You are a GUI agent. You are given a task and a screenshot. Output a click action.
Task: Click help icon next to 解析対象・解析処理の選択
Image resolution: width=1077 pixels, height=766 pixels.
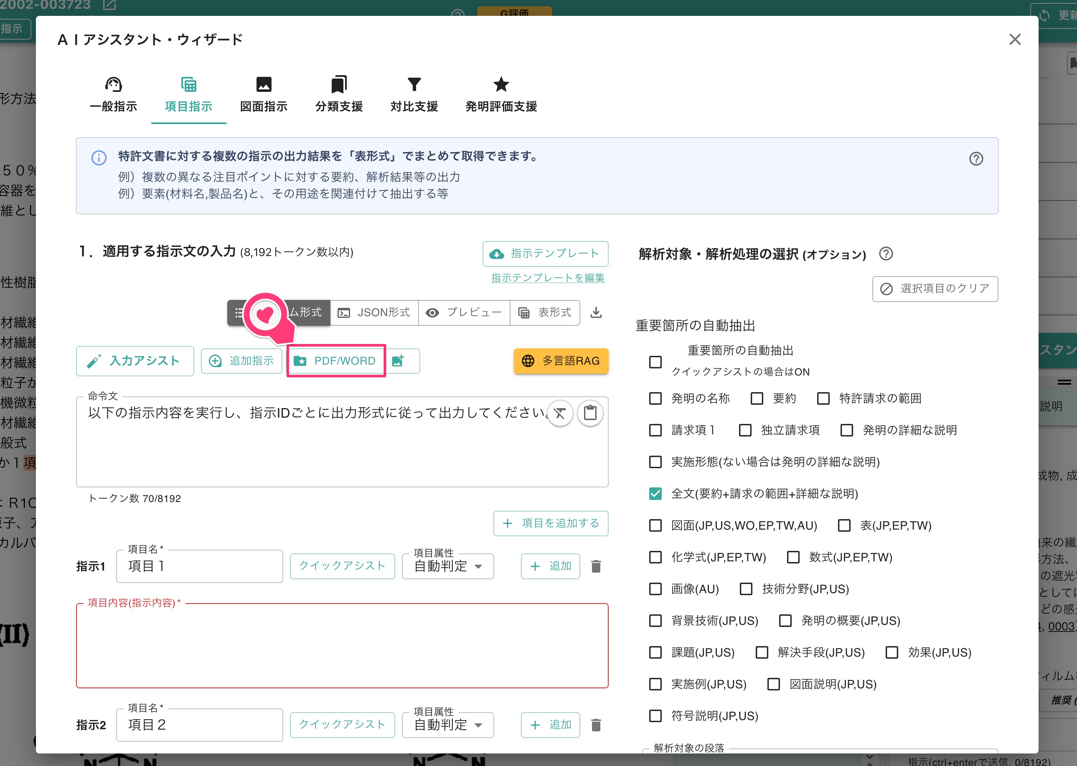pyautogui.click(x=886, y=254)
